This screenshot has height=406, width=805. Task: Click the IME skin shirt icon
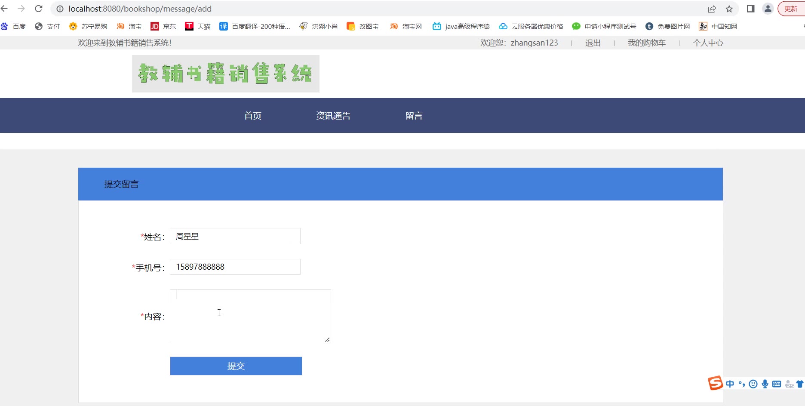[800, 384]
